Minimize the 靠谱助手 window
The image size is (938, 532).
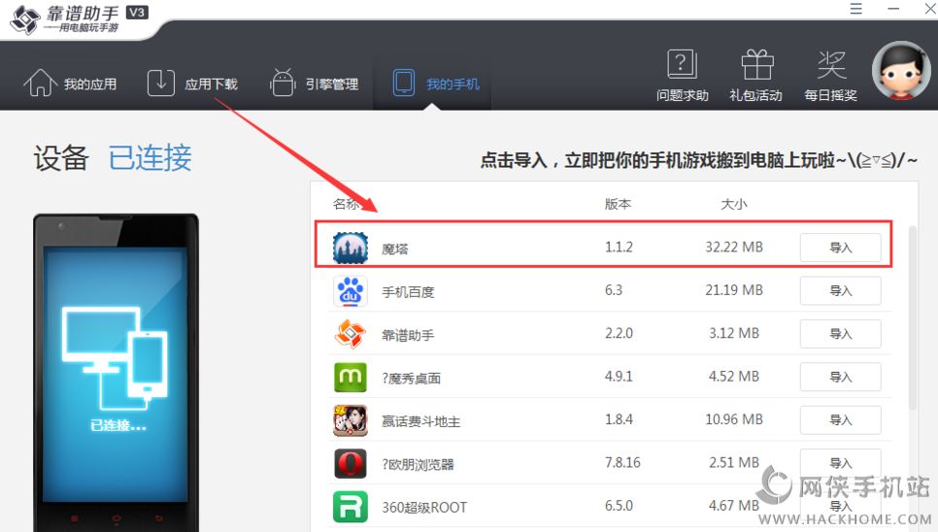[893, 9]
